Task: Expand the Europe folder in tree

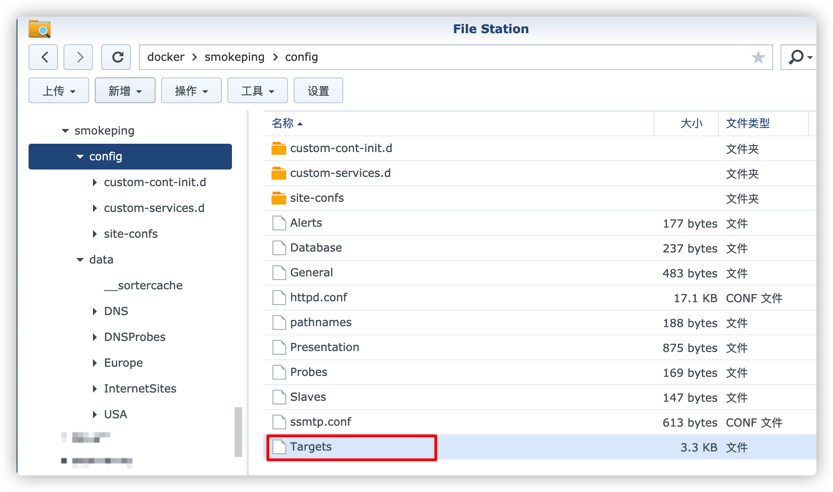Action: tap(95, 363)
